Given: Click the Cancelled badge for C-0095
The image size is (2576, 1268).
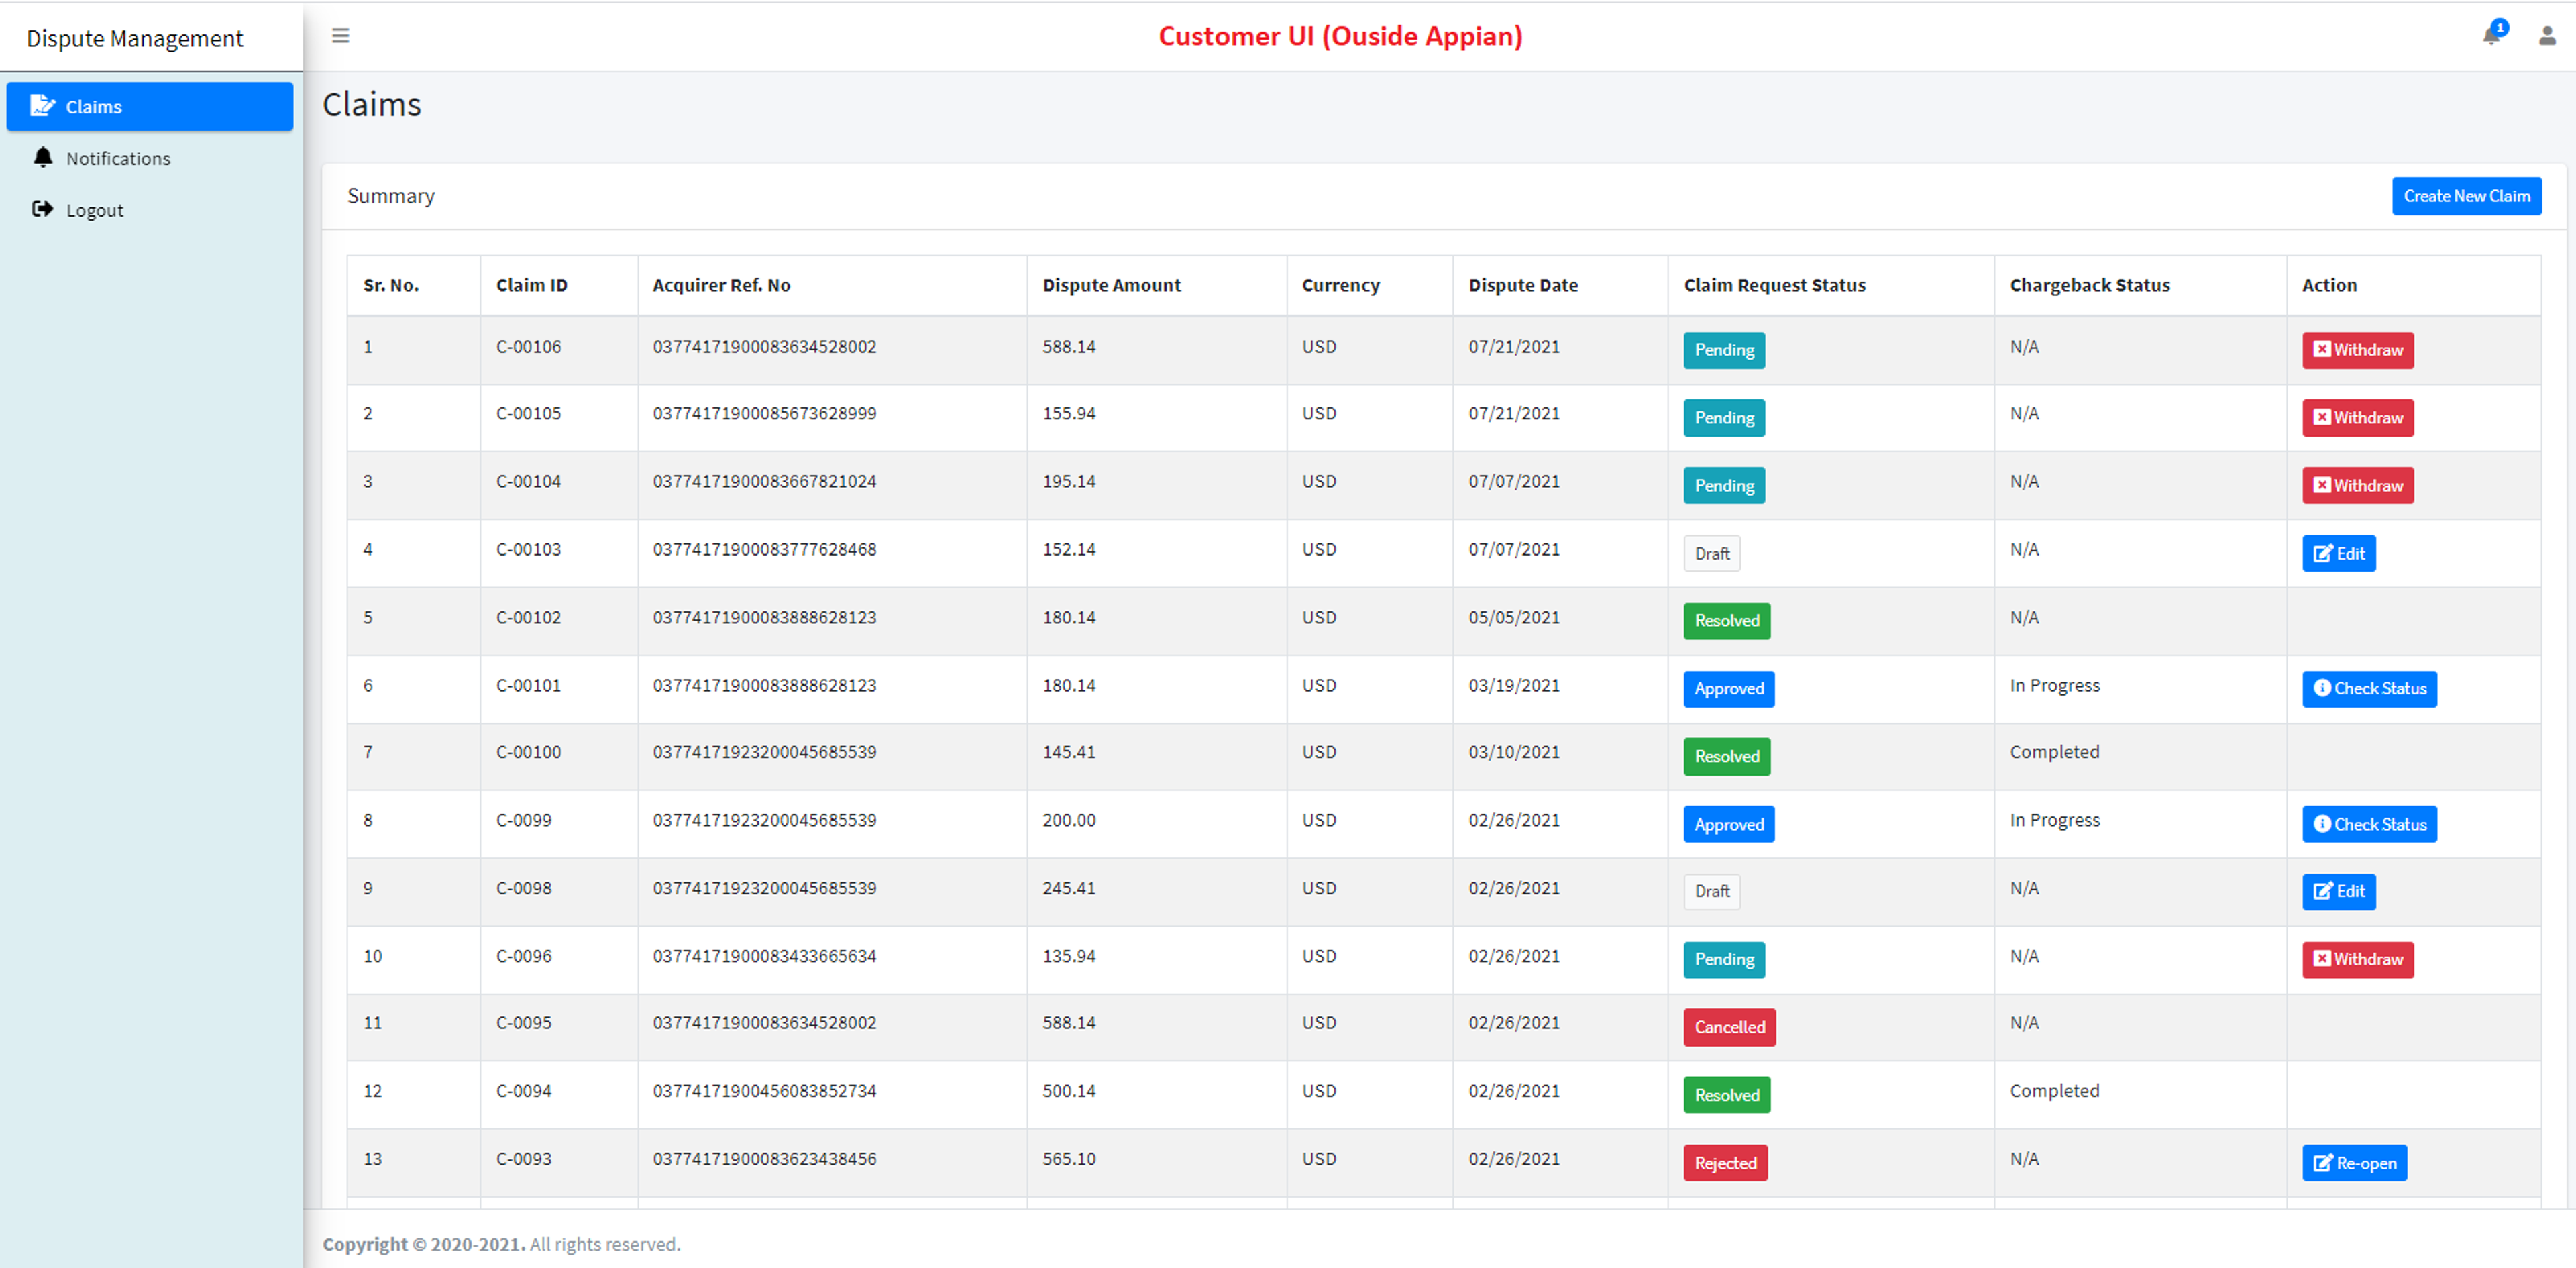Looking at the screenshot, I should (x=1729, y=1027).
